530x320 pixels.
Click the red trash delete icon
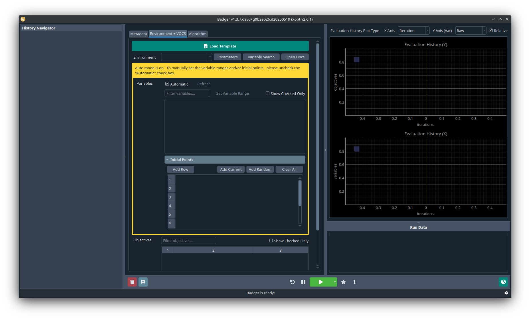click(132, 282)
